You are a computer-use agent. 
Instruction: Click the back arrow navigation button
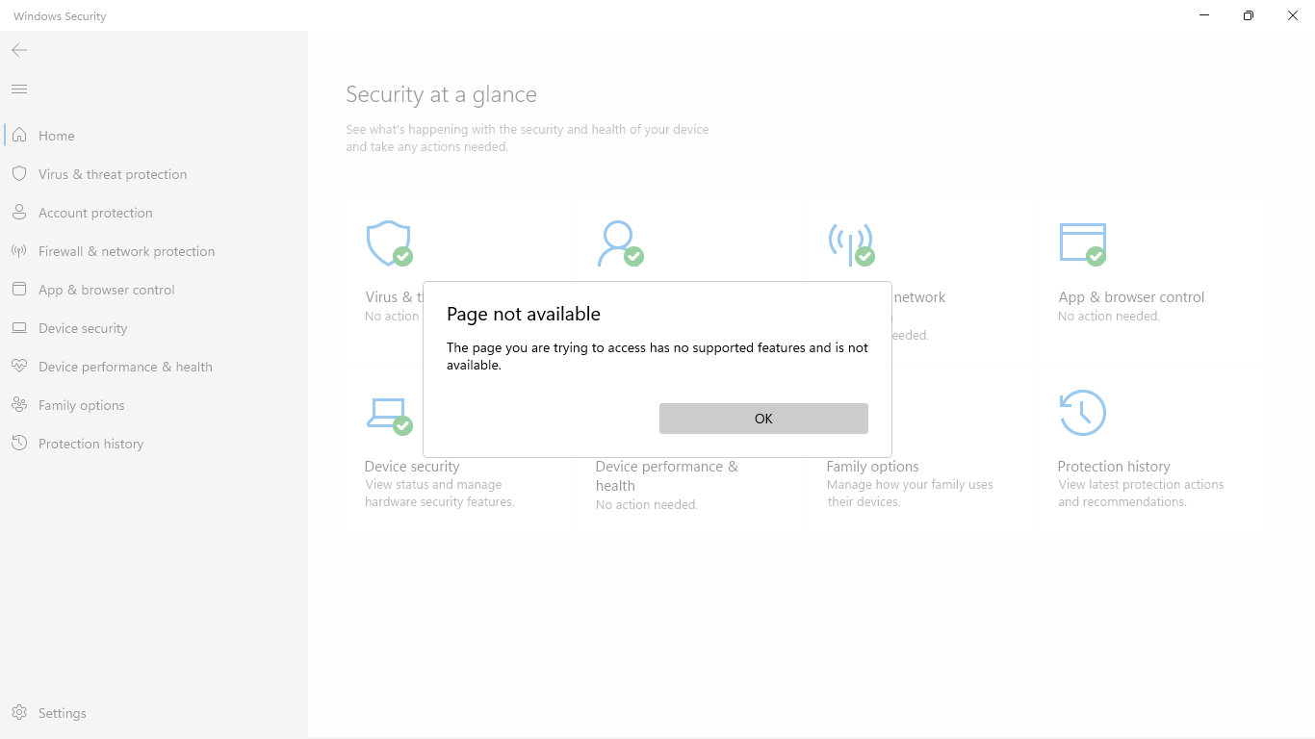(18, 50)
